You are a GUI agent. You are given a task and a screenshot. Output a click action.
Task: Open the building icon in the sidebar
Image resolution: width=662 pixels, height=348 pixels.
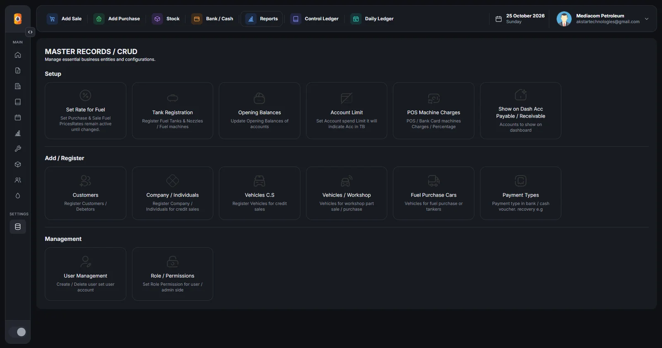[18, 86]
